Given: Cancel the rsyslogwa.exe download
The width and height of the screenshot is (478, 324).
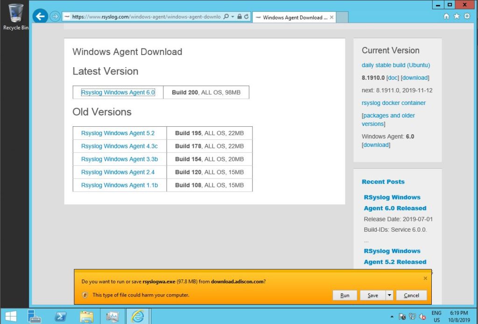Looking at the screenshot, I should tap(411, 295).
